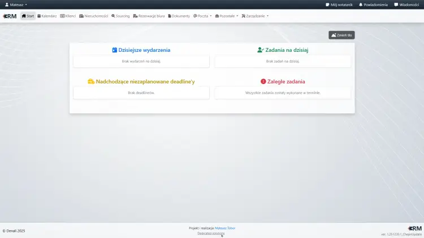Click the CRM logo in the navbar

tap(10, 16)
